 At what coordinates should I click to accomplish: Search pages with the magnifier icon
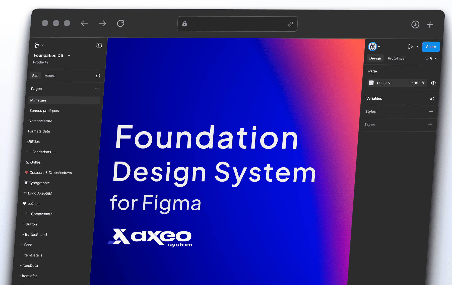98,76
